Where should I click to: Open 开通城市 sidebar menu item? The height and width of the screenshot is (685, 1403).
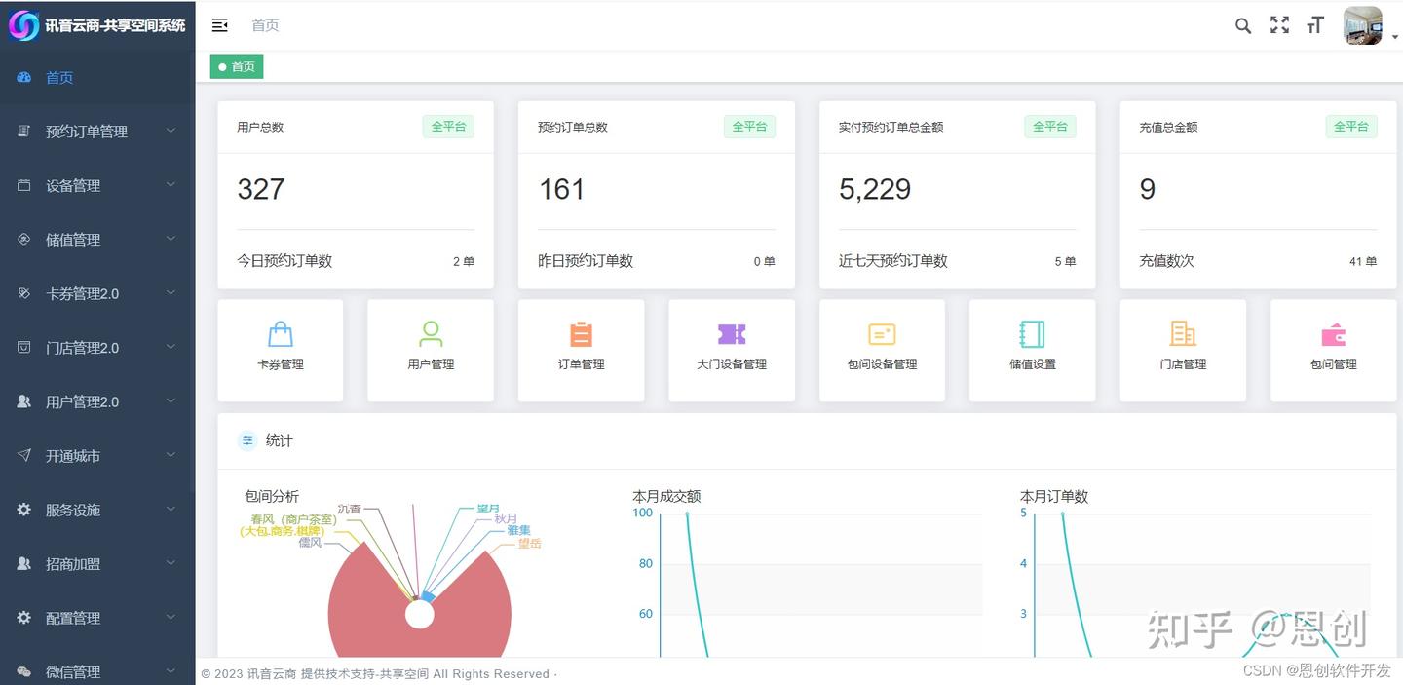(97, 455)
